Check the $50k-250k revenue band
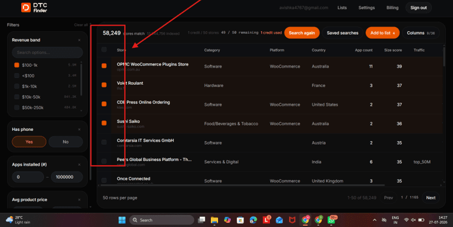This screenshot has width=453, height=227. coord(17,107)
